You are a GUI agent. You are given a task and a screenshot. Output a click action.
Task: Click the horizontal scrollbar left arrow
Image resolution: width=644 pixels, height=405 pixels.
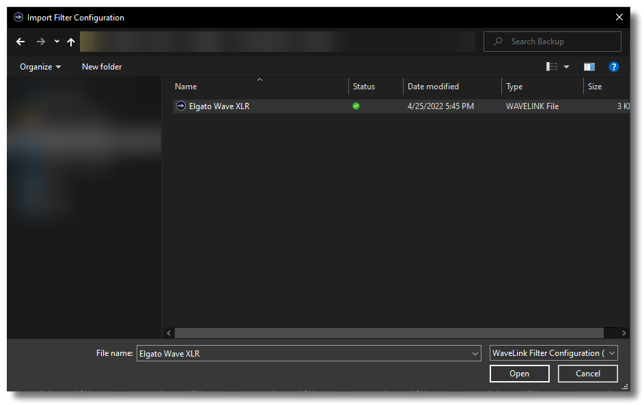pyautogui.click(x=169, y=333)
